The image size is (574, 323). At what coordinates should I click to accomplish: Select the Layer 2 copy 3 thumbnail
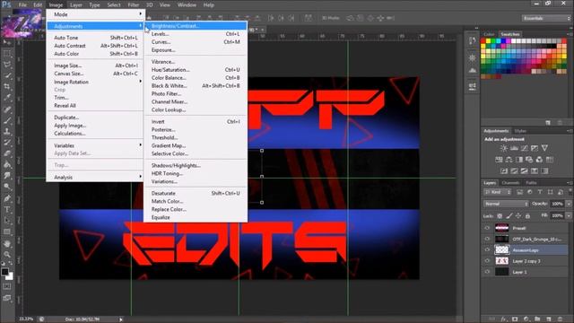click(502, 261)
